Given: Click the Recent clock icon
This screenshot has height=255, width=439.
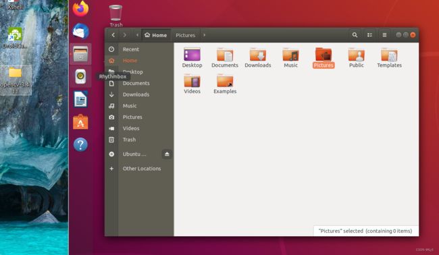Looking at the screenshot, I should point(111,49).
